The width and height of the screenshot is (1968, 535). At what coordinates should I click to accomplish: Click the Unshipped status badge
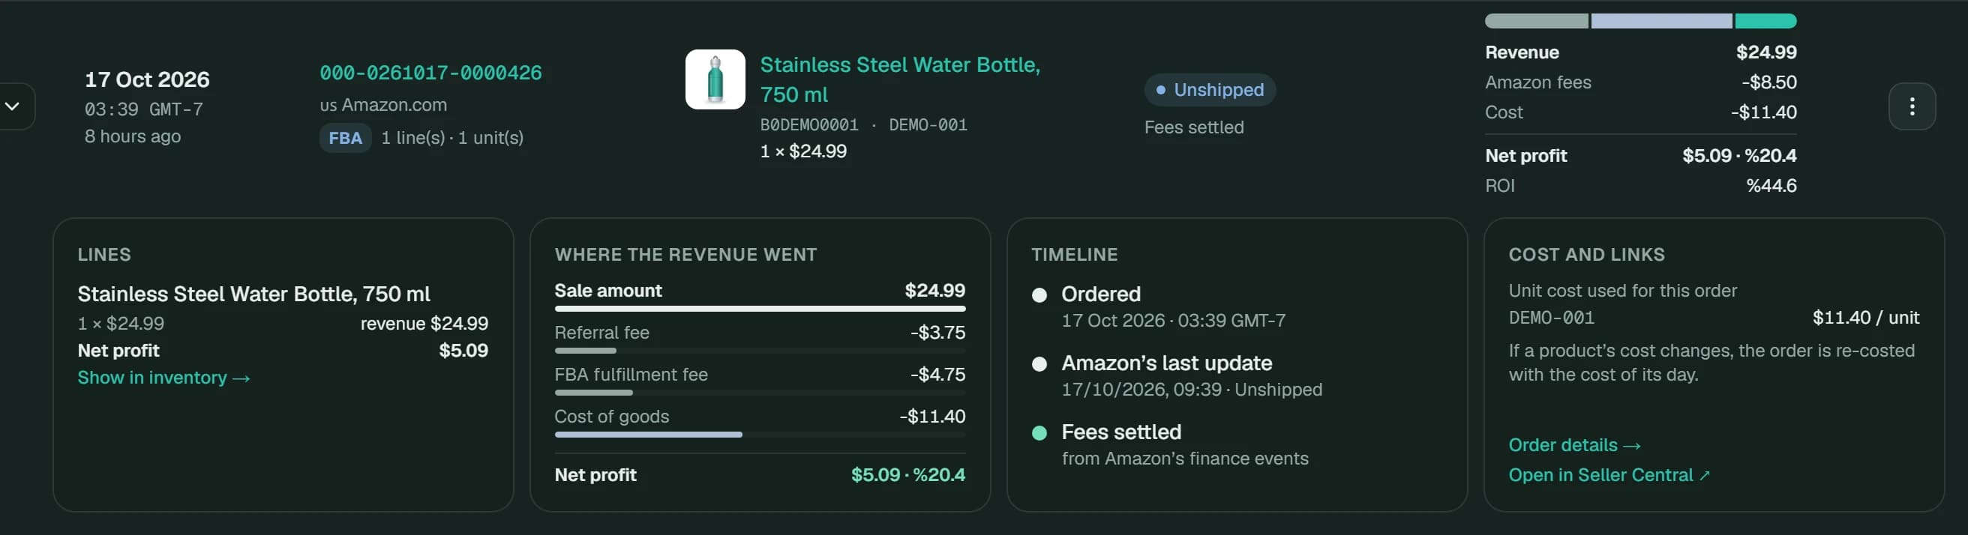click(1209, 90)
